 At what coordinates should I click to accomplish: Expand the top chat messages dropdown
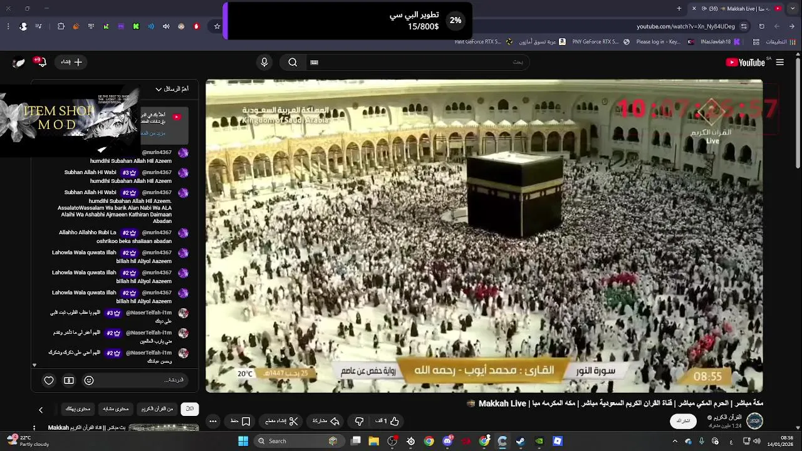coord(172,89)
